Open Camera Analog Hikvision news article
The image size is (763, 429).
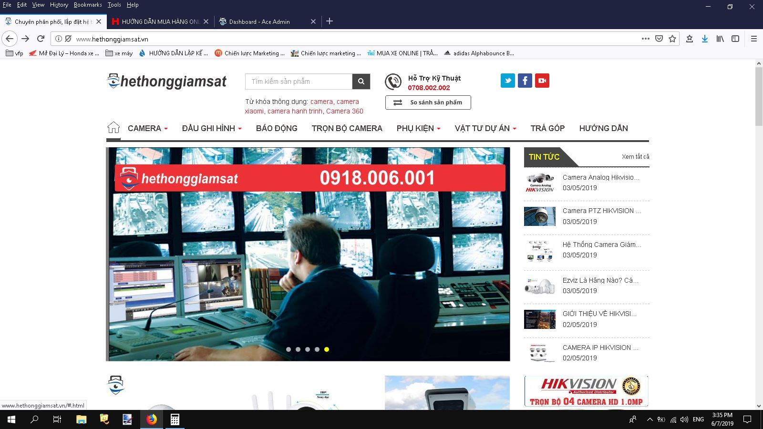(601, 177)
